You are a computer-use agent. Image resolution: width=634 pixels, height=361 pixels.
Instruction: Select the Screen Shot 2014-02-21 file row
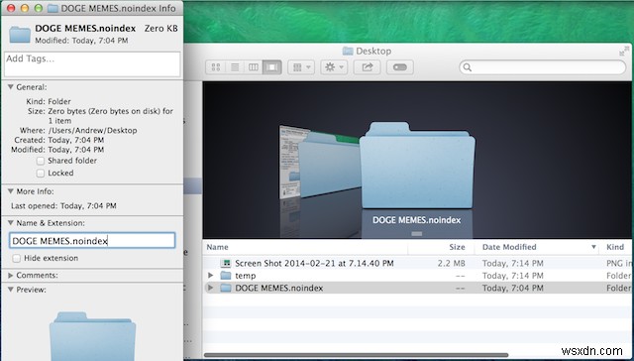pyautogui.click(x=417, y=263)
